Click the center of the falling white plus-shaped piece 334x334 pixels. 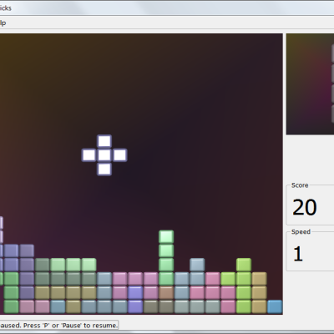pyautogui.click(x=104, y=155)
